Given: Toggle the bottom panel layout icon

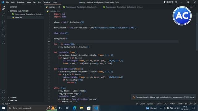Looking at the screenshot, I should tap(168, 2).
